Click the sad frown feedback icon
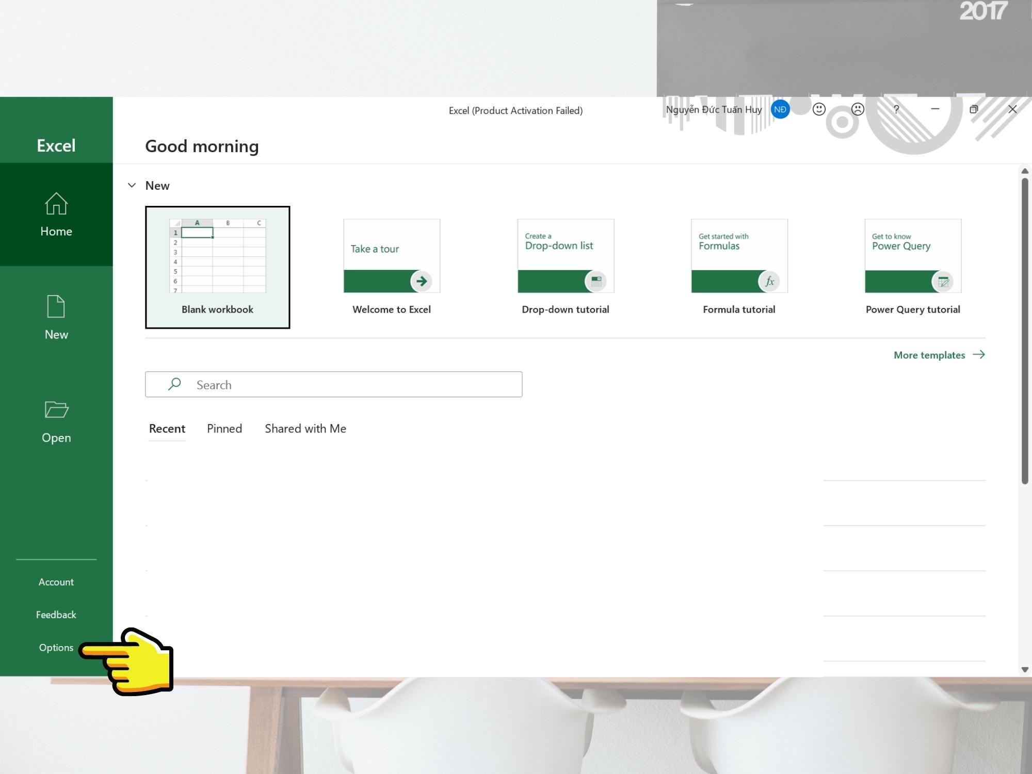The image size is (1032, 774). (858, 109)
